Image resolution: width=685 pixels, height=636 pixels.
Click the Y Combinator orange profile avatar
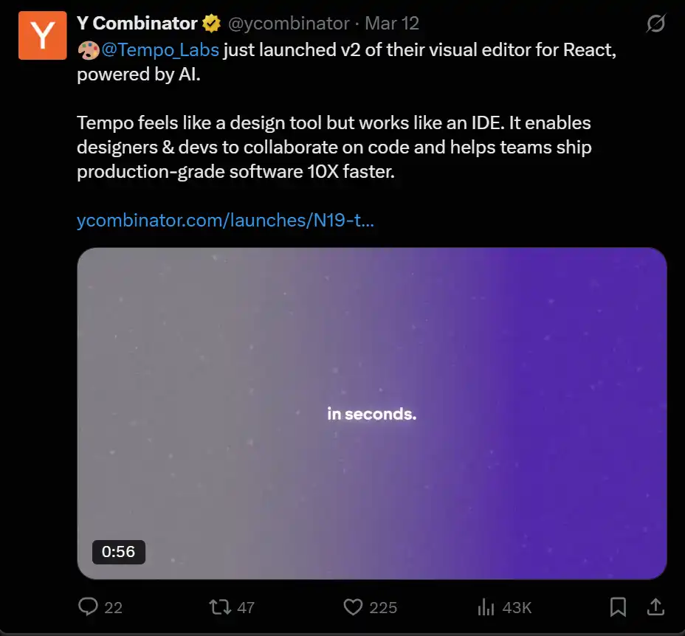[x=43, y=35]
